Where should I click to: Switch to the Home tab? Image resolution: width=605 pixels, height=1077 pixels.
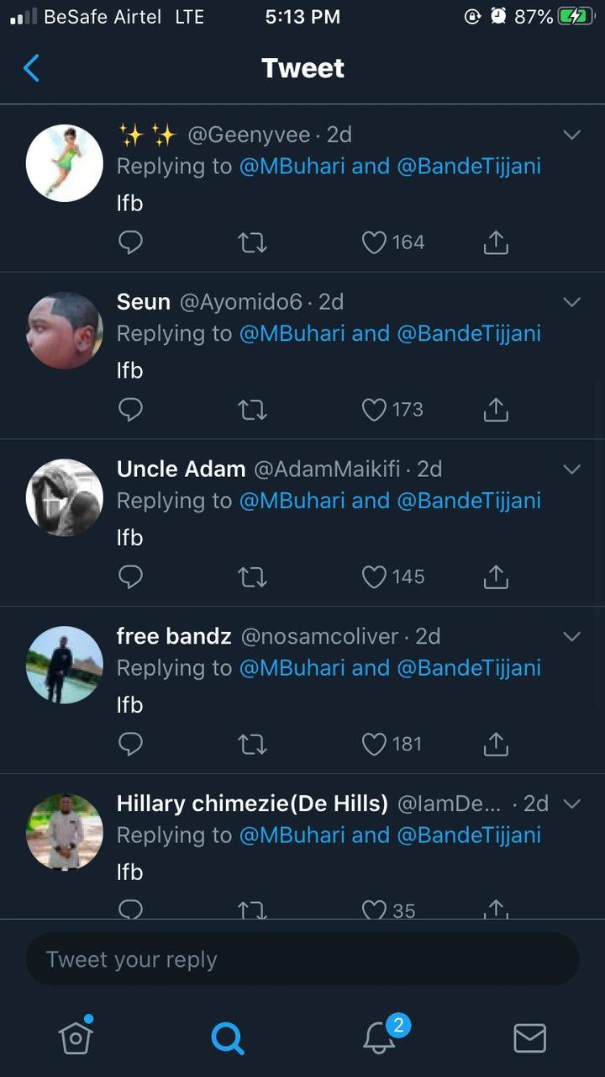(76, 1037)
